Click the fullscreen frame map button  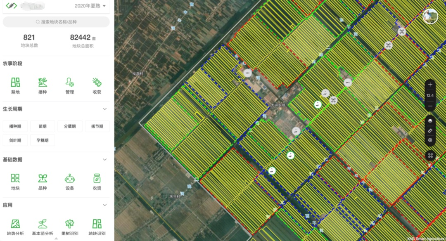pos(430,156)
